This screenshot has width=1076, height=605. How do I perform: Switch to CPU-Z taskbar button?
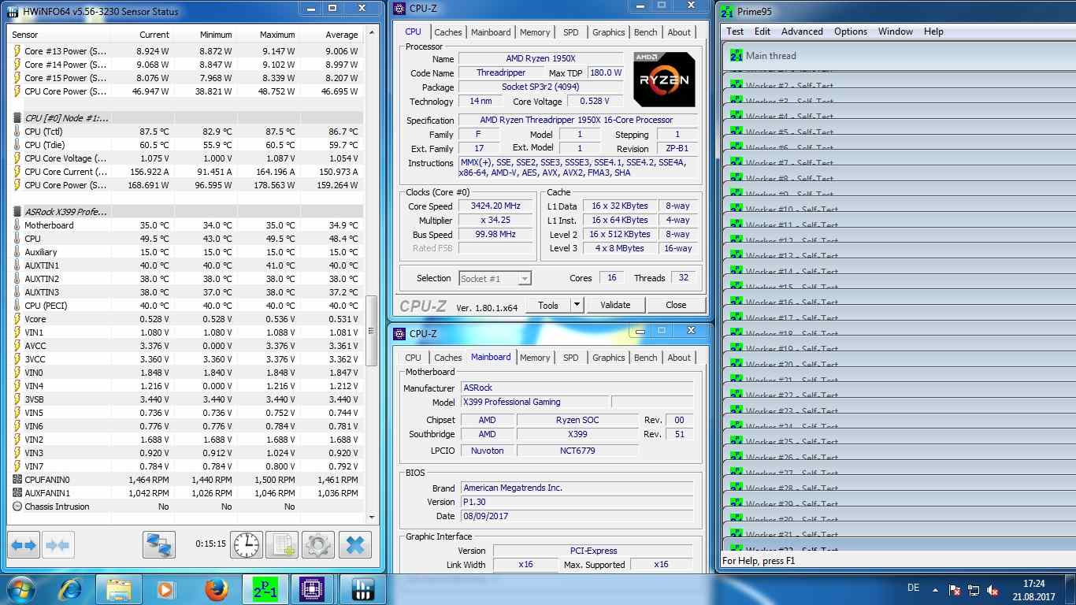coord(314,589)
